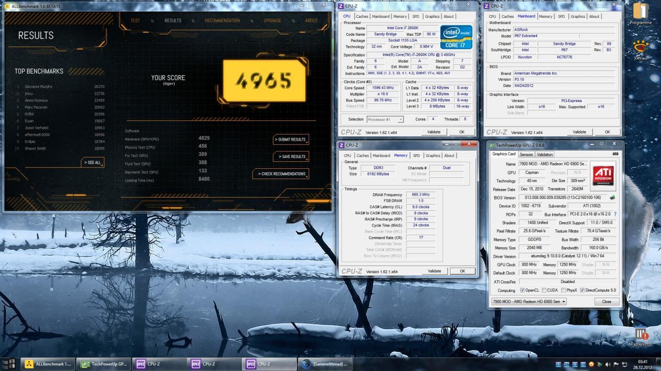Open the Windows Start menu
The height and width of the screenshot is (371, 661).
pos(9,364)
